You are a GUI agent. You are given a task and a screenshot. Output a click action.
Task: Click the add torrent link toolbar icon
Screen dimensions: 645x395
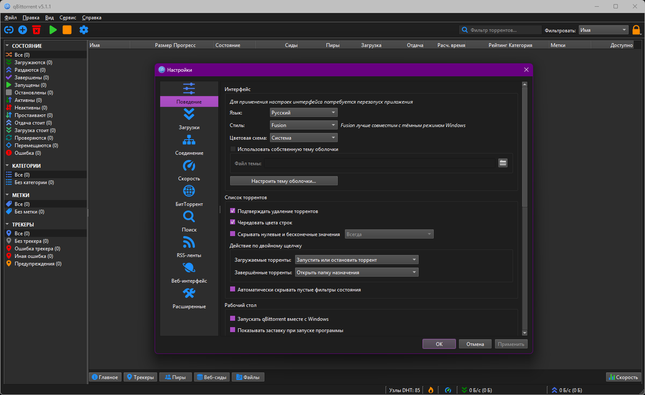click(9, 30)
